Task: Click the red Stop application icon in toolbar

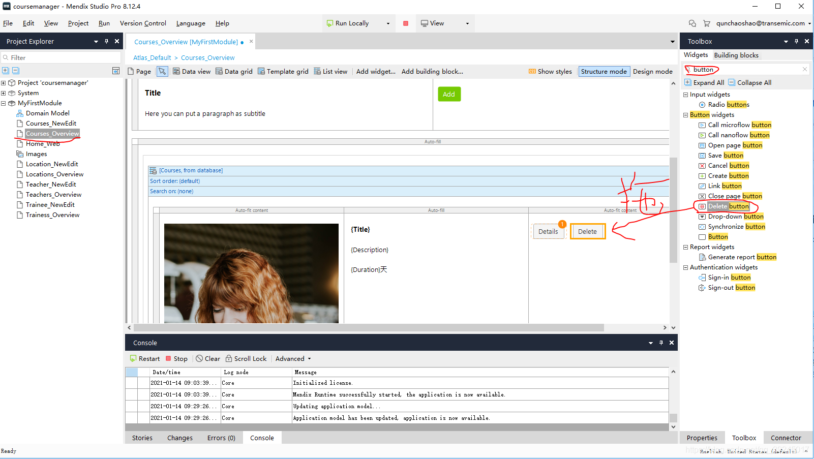Action: tap(406, 23)
